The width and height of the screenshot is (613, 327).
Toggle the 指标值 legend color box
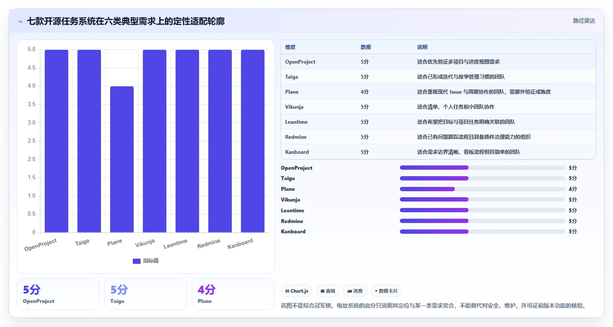pyautogui.click(x=137, y=261)
